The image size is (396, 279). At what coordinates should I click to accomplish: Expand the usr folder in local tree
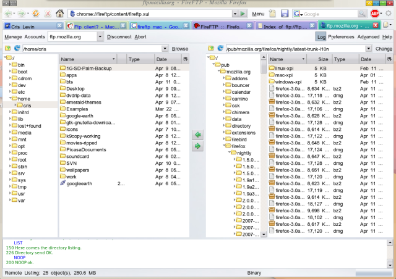click(x=10, y=193)
